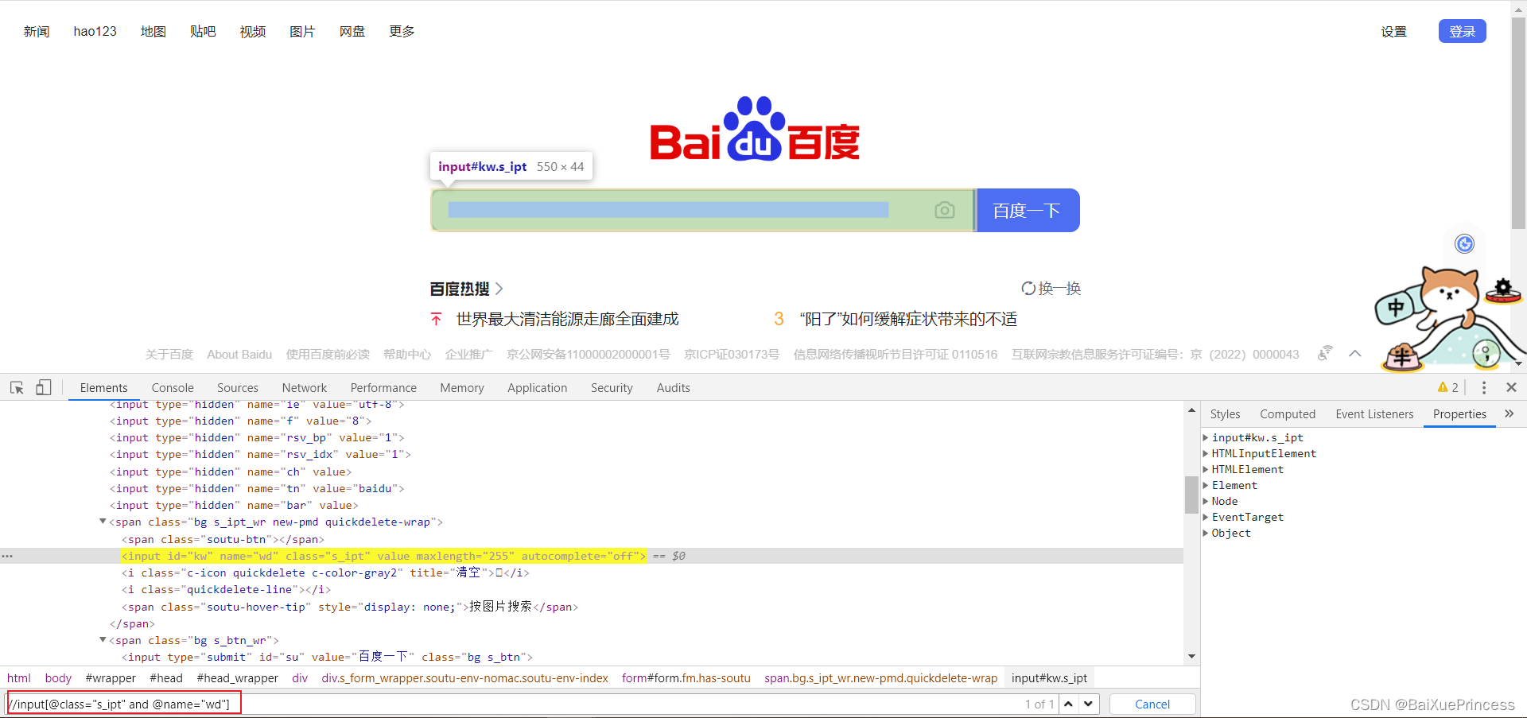
Task: Select the Properties sidebar tab
Action: (x=1459, y=413)
